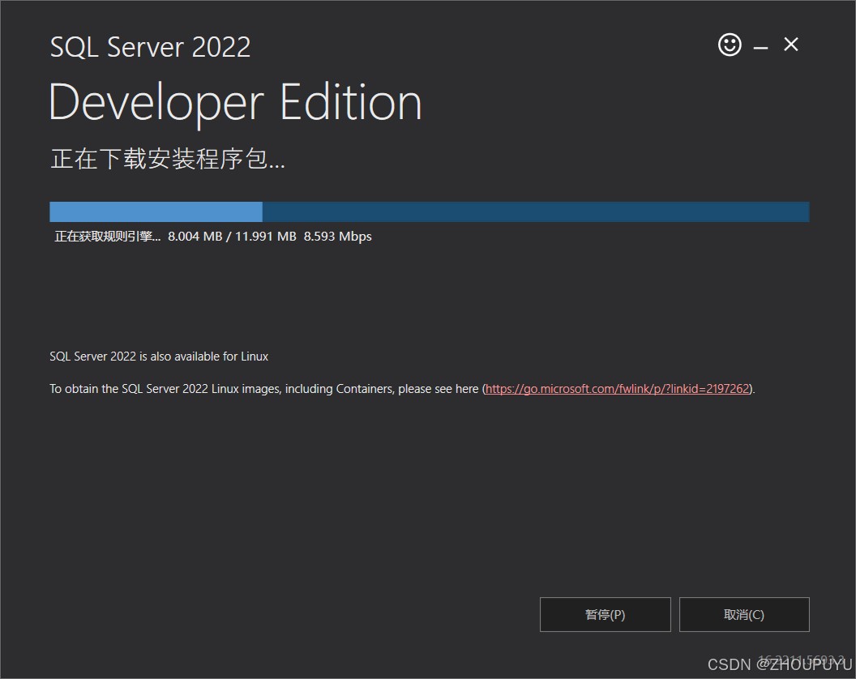
Task: Open the go.microsoft.com Linux images link
Action: 617,389
